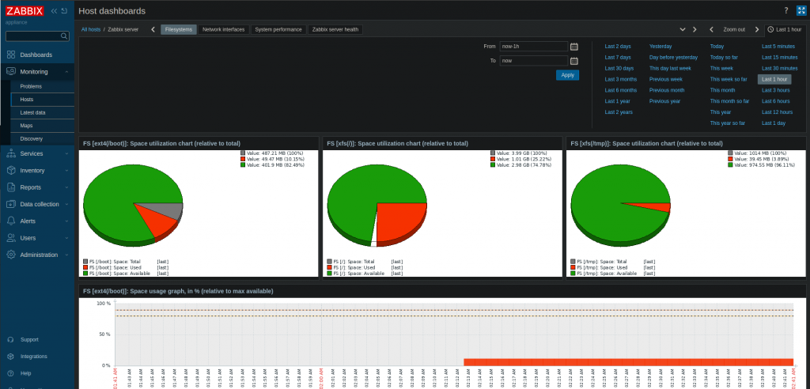
Task: Switch to Zabbix server health tab
Action: pyautogui.click(x=335, y=29)
